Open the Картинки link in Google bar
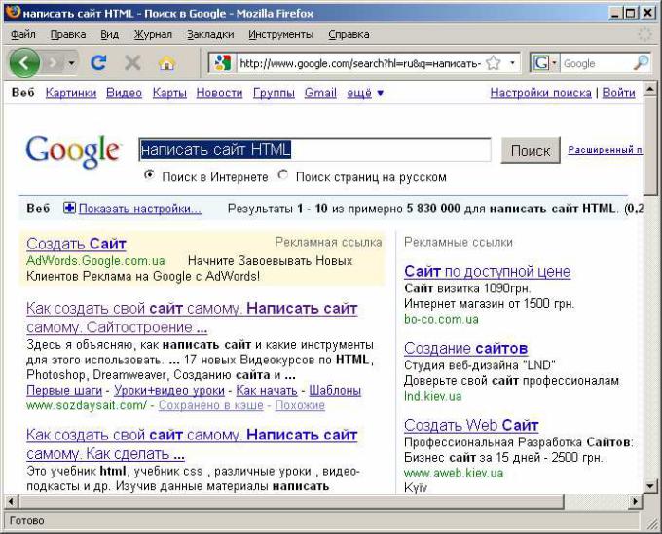This screenshot has width=662, height=534. (x=71, y=93)
